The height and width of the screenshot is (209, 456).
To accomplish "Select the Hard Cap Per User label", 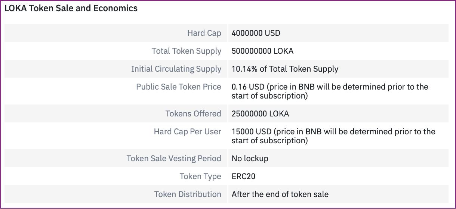I will [188, 131].
